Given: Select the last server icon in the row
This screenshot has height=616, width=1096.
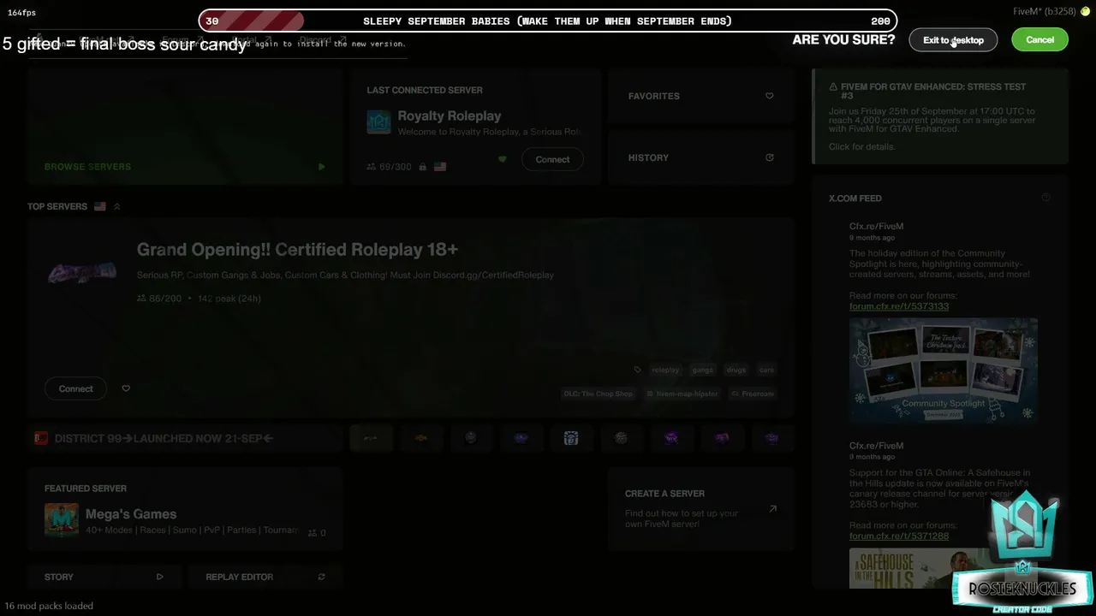Looking at the screenshot, I should coord(772,438).
